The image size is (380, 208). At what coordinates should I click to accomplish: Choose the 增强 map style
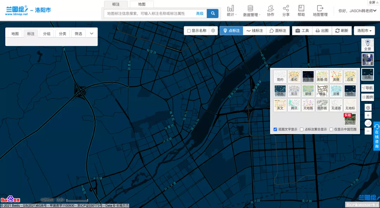click(322, 91)
